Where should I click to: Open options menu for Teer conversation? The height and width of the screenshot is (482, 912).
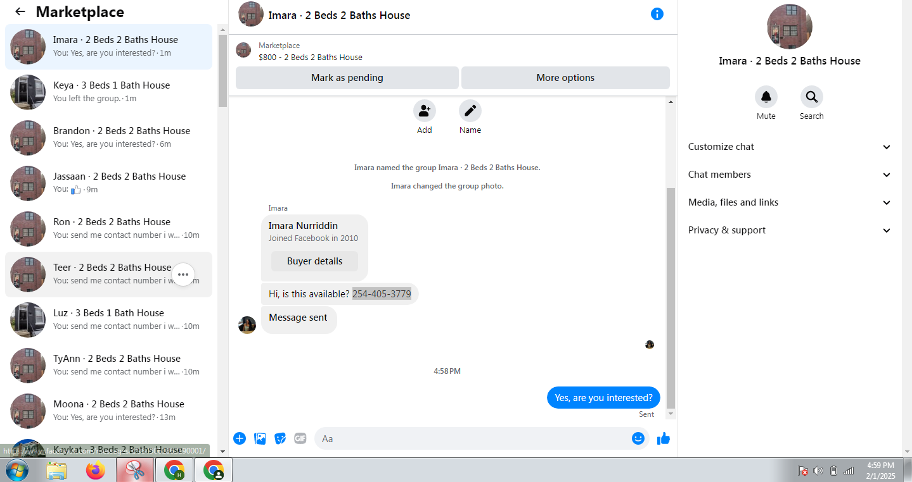coord(183,275)
